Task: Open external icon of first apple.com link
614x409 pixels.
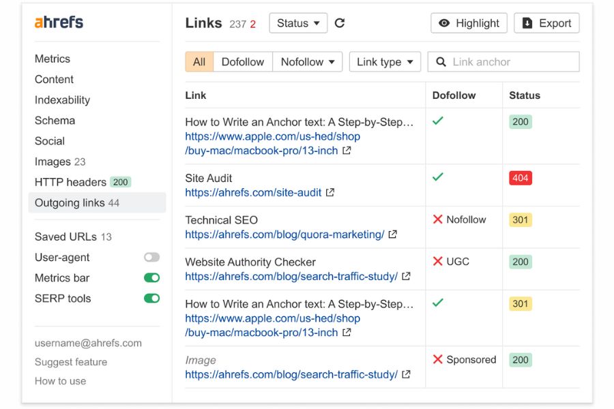Action: (x=347, y=150)
